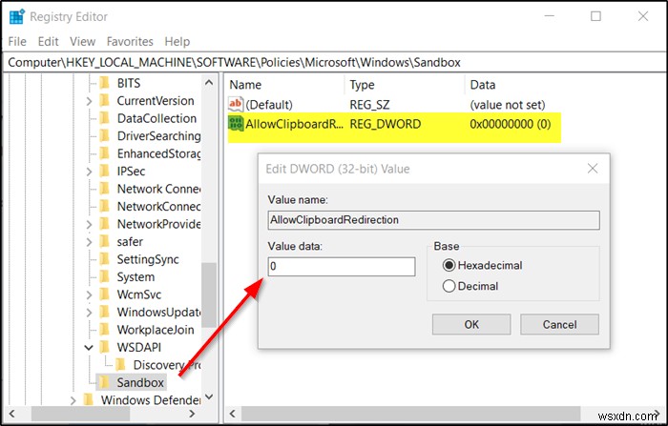Select the Sandbox key label
This screenshot has height=426, width=668.
point(140,382)
